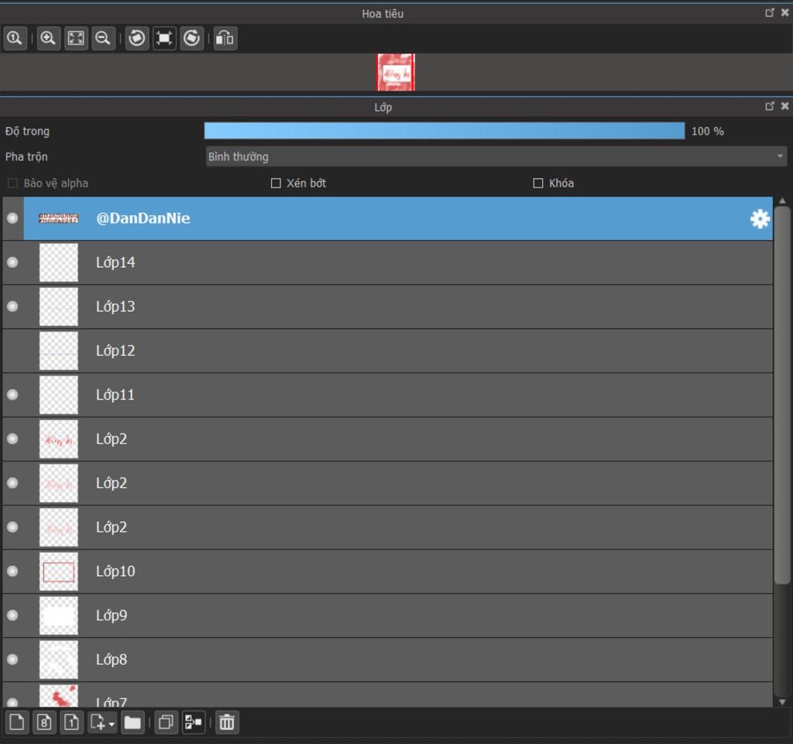793x744 pixels.
Task: Open the Pha trộn blend mode dropdown
Action: point(496,156)
